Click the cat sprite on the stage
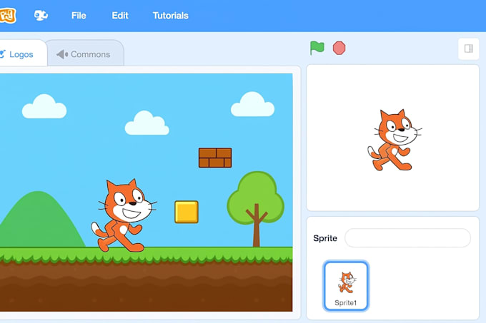Viewport: 486px width, 323px height. pos(124,215)
